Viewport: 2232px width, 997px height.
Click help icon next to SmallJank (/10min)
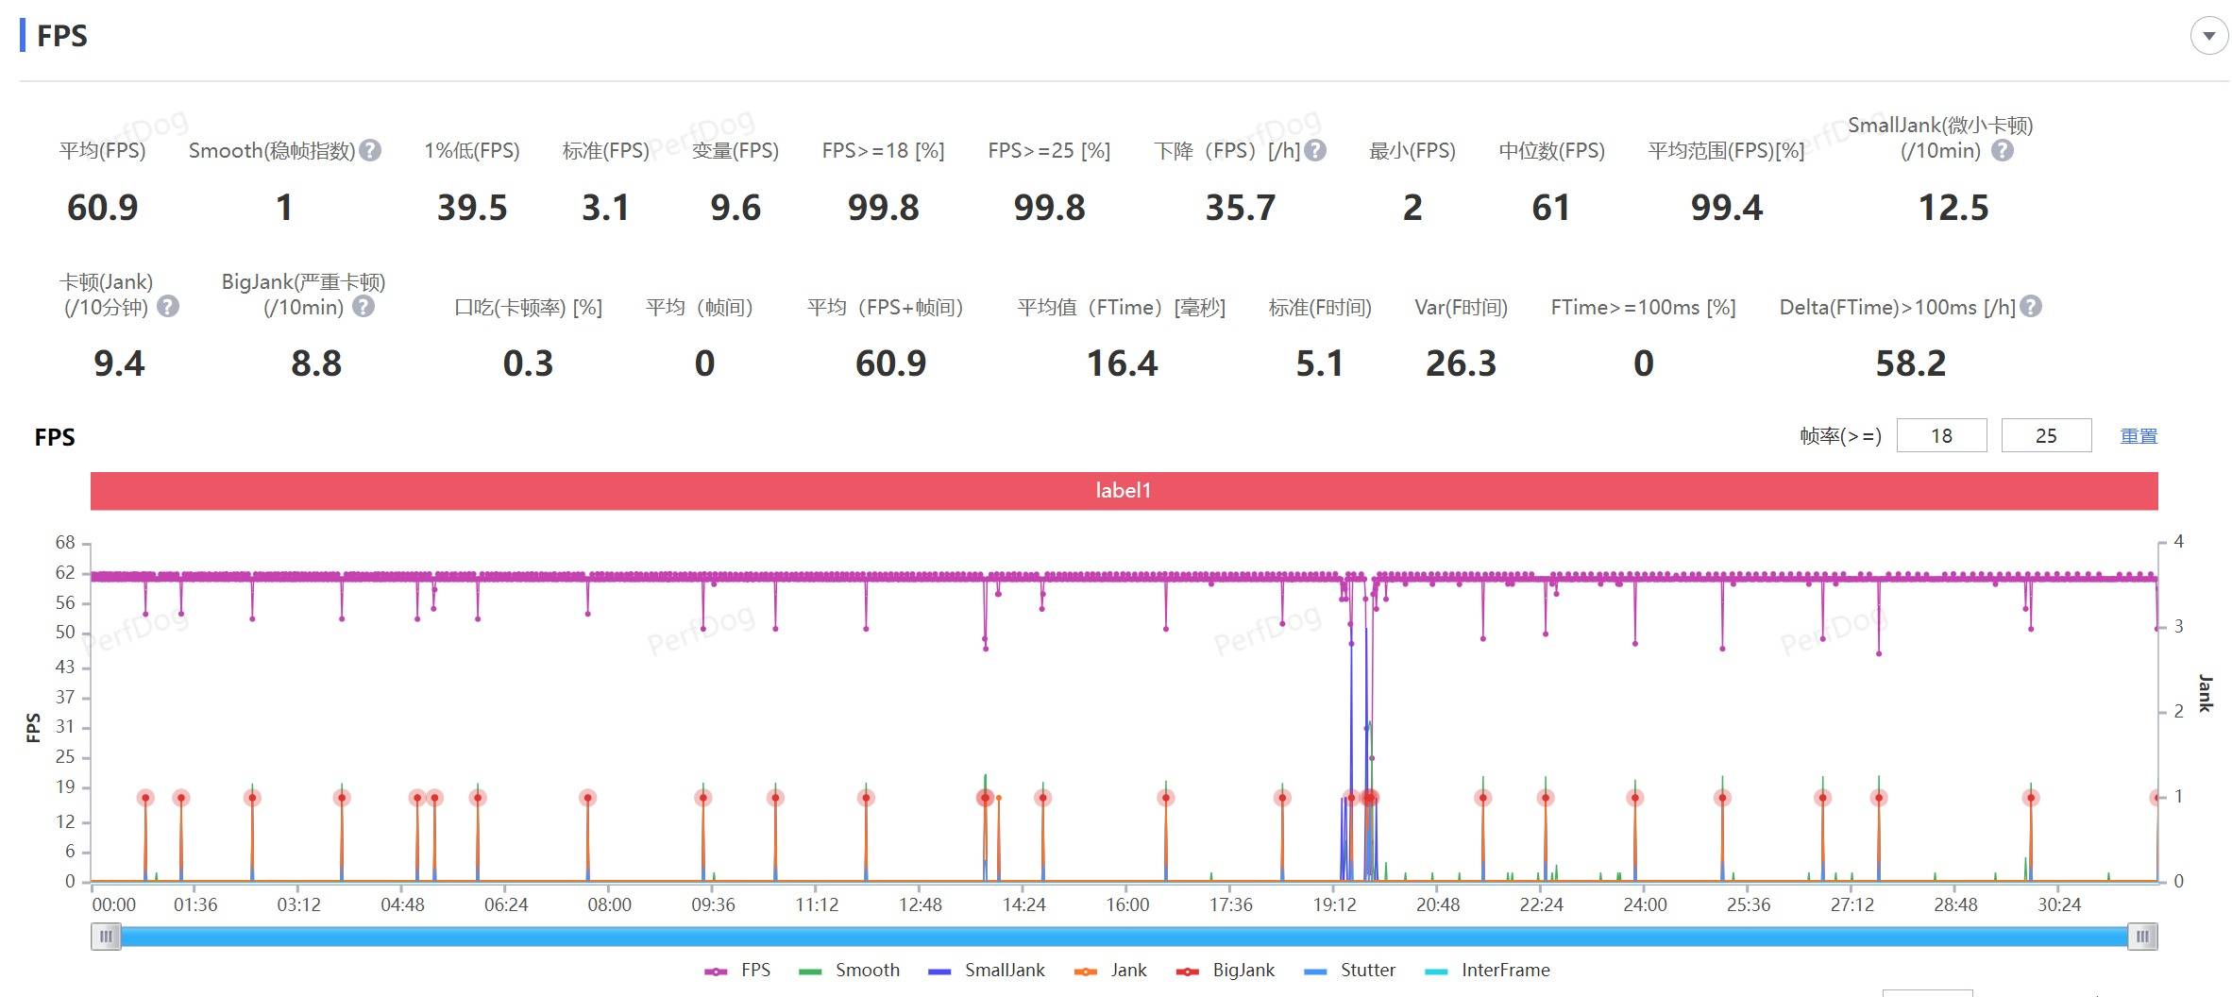(x=2002, y=151)
